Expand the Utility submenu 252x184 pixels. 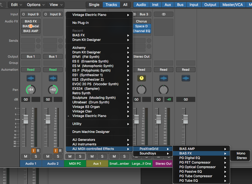[x=99, y=124]
